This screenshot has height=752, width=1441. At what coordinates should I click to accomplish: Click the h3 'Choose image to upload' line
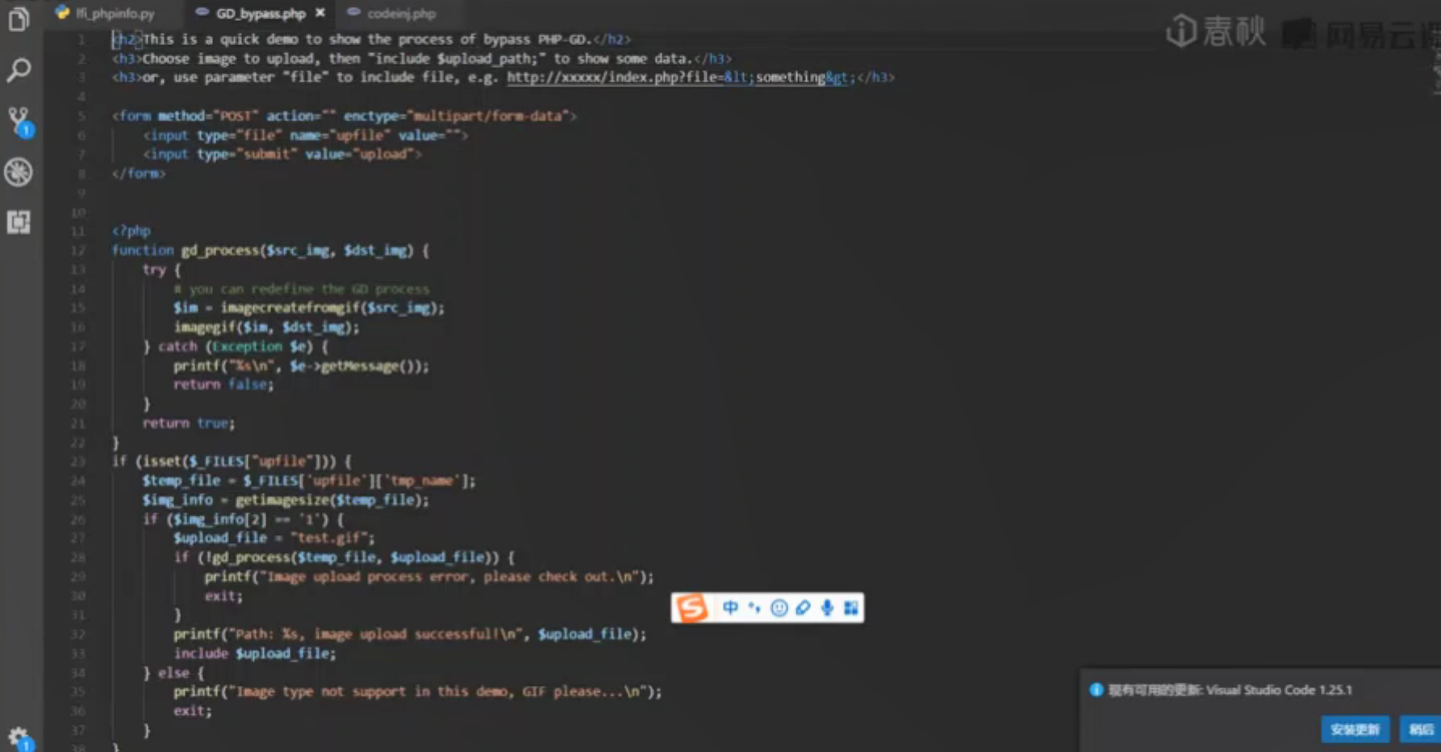(422, 58)
